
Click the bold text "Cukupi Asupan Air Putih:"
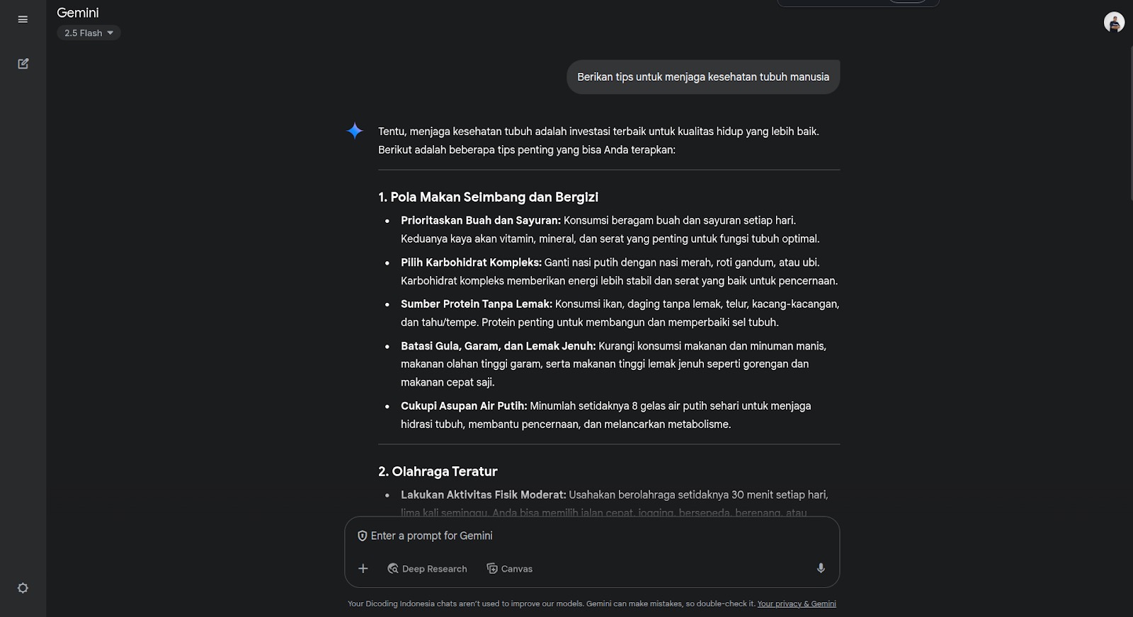464,406
